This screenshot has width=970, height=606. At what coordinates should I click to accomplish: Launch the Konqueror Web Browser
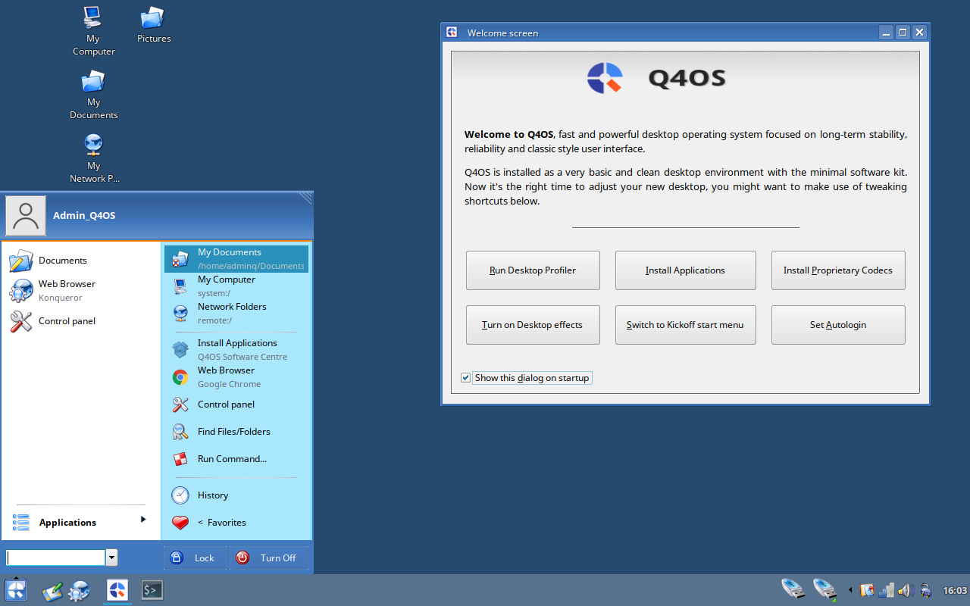(80, 290)
